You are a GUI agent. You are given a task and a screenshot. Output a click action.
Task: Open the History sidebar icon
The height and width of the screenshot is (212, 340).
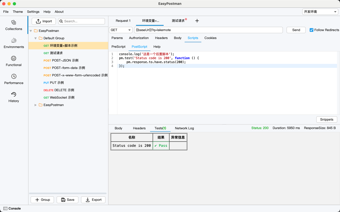pyautogui.click(x=14, y=94)
